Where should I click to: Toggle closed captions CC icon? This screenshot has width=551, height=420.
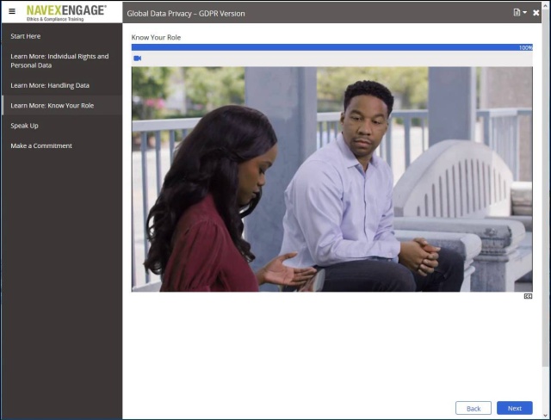click(x=528, y=296)
